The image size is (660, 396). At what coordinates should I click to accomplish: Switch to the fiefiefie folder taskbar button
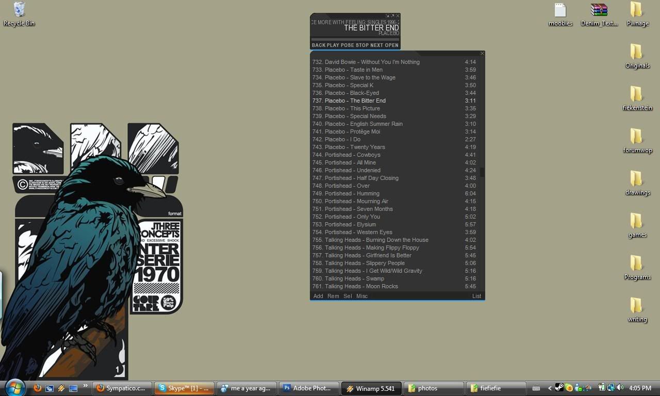click(x=496, y=388)
